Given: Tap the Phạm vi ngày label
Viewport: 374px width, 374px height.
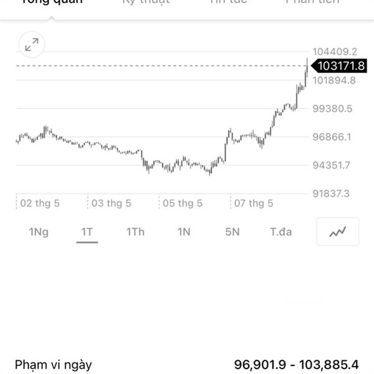Looking at the screenshot, I should (x=54, y=365).
